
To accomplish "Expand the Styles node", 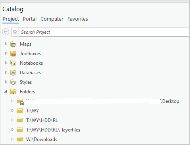I will click(6, 82).
